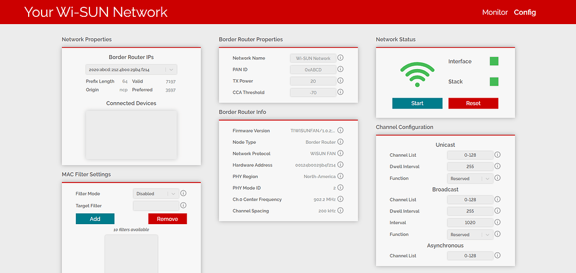
Task: Click the 200 kHz channel spacing value
Action: 327,211
